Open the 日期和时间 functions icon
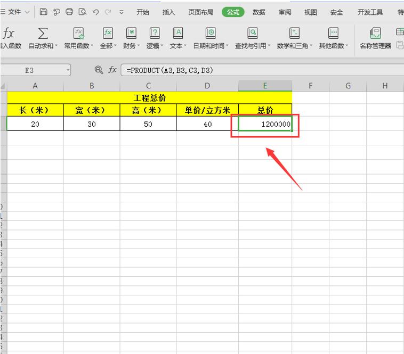This screenshot has width=404, height=354. pyautogui.click(x=211, y=33)
